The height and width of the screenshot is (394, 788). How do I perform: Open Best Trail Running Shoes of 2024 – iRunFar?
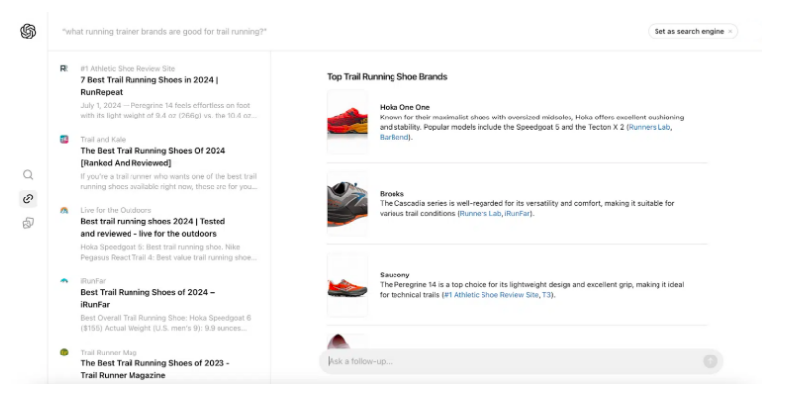click(147, 298)
